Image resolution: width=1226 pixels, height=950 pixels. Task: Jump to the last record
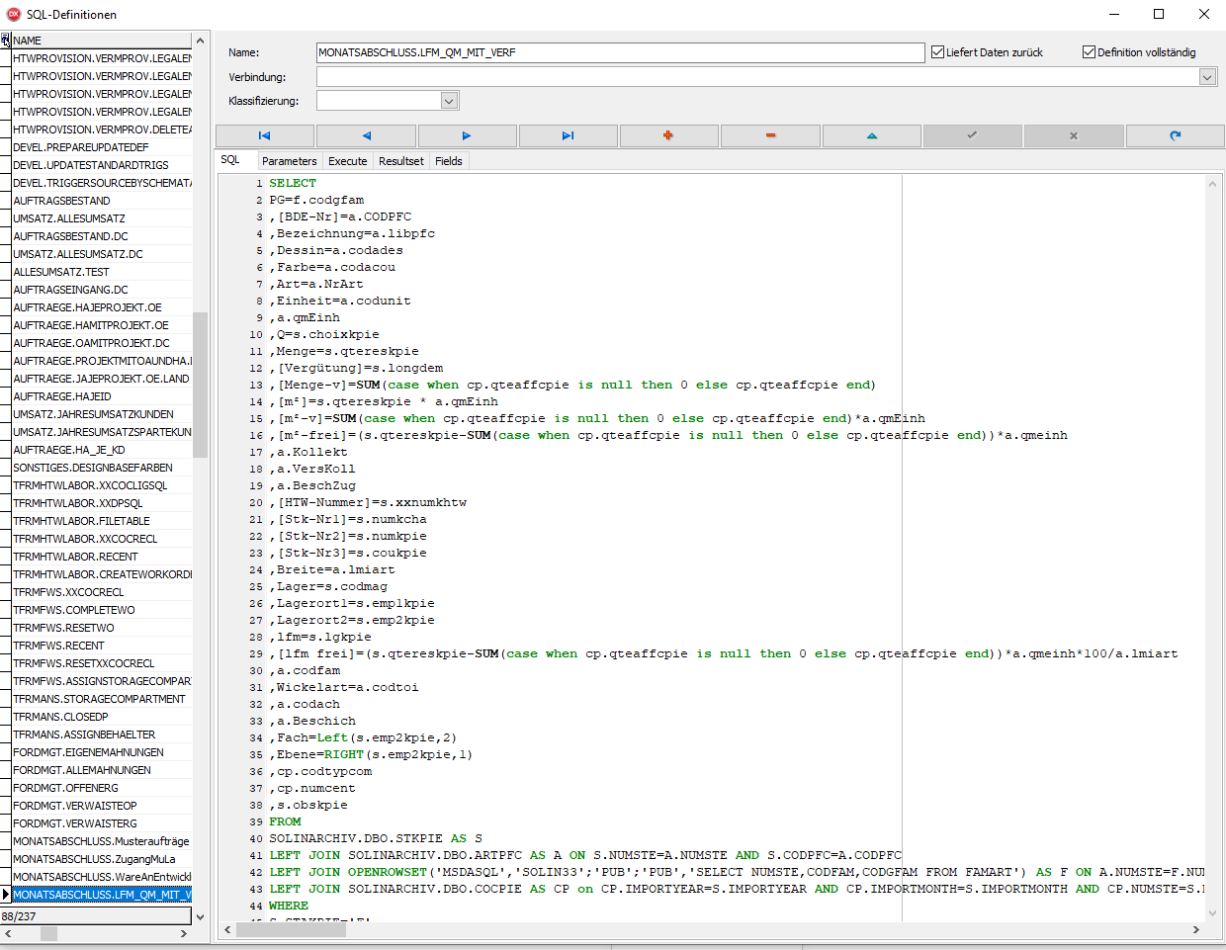[x=568, y=135]
